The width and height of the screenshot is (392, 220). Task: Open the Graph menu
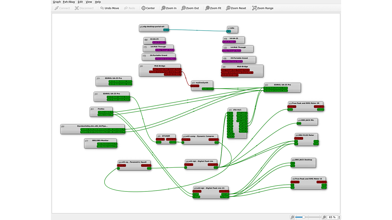point(57,2)
